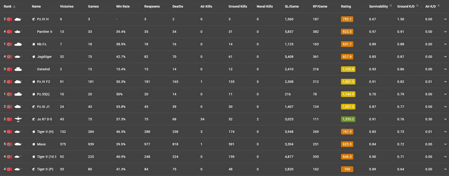Sort the table by Win Rate header
Viewport: 449px width, 176px height.
(123, 6)
